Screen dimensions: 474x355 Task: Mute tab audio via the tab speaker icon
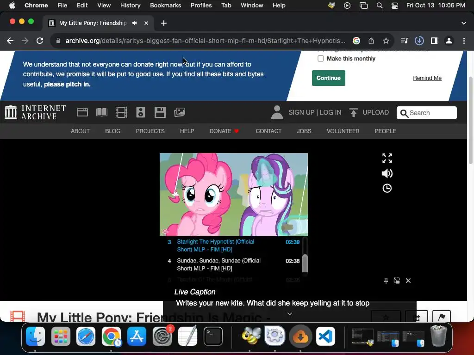[135, 23]
